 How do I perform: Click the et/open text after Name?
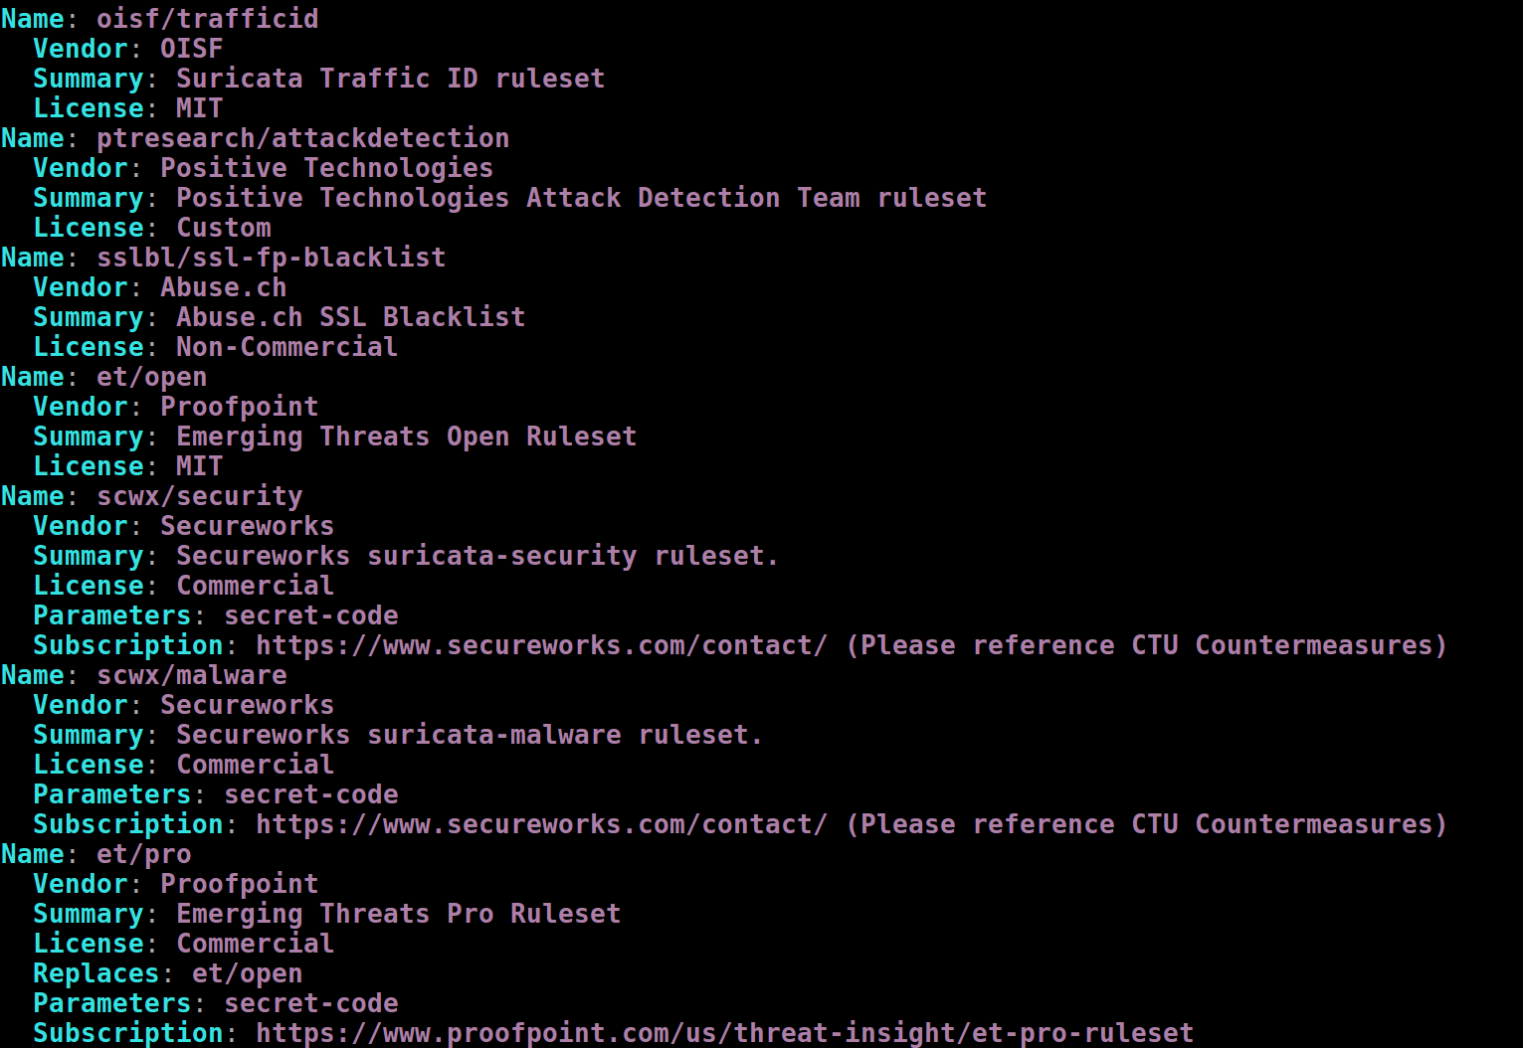point(151,377)
